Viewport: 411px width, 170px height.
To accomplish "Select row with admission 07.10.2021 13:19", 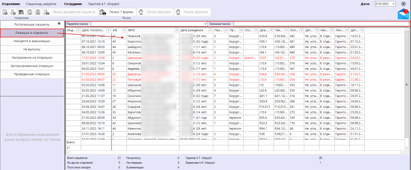I will (x=215, y=42).
